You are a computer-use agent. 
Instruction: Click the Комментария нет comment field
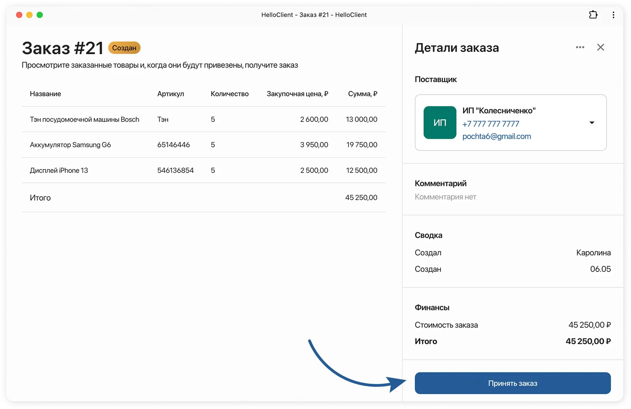tap(445, 197)
